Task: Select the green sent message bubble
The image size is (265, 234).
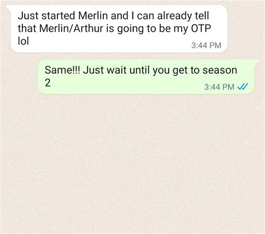Action: (x=148, y=77)
